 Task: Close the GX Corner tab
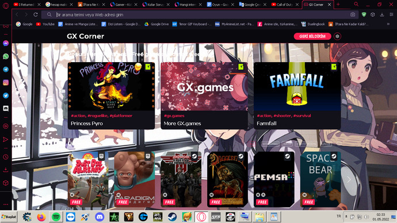[330, 5]
